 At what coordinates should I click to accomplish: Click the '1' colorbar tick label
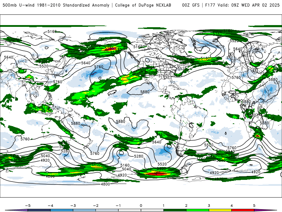pos(164,206)
